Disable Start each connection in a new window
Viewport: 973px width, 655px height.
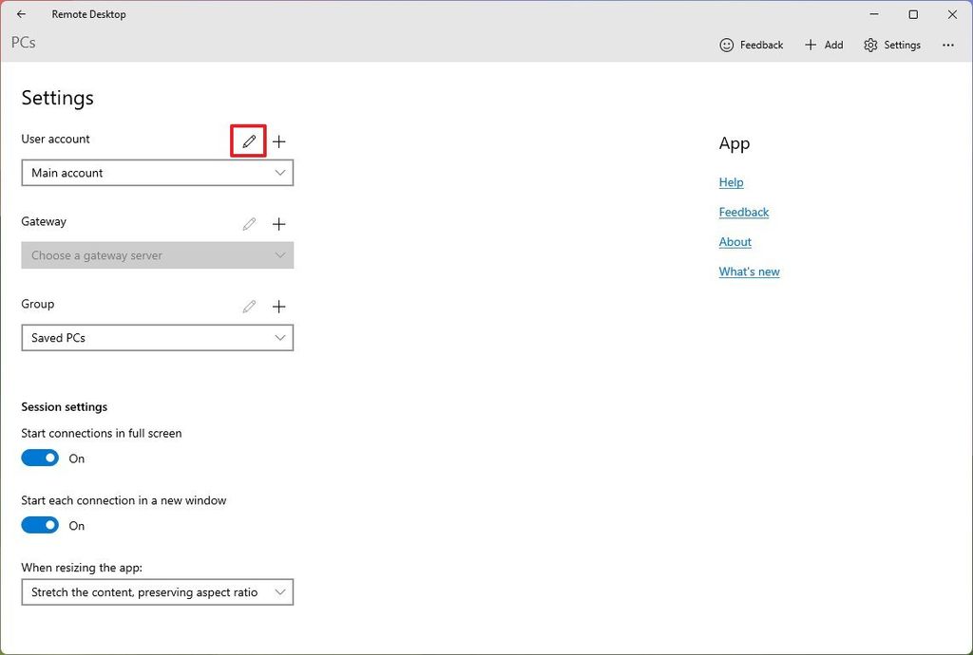pos(39,524)
